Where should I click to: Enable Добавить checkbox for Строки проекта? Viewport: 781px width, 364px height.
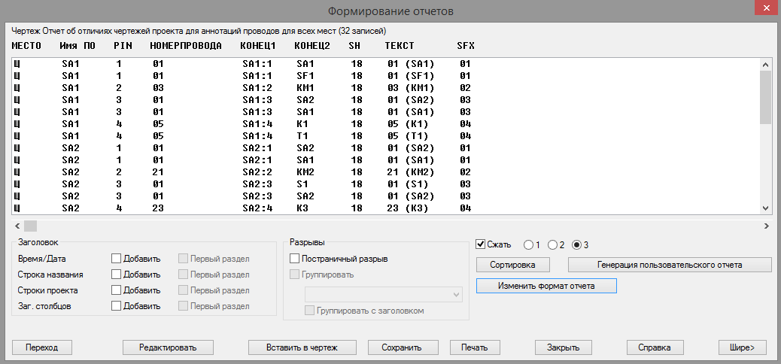tap(116, 290)
